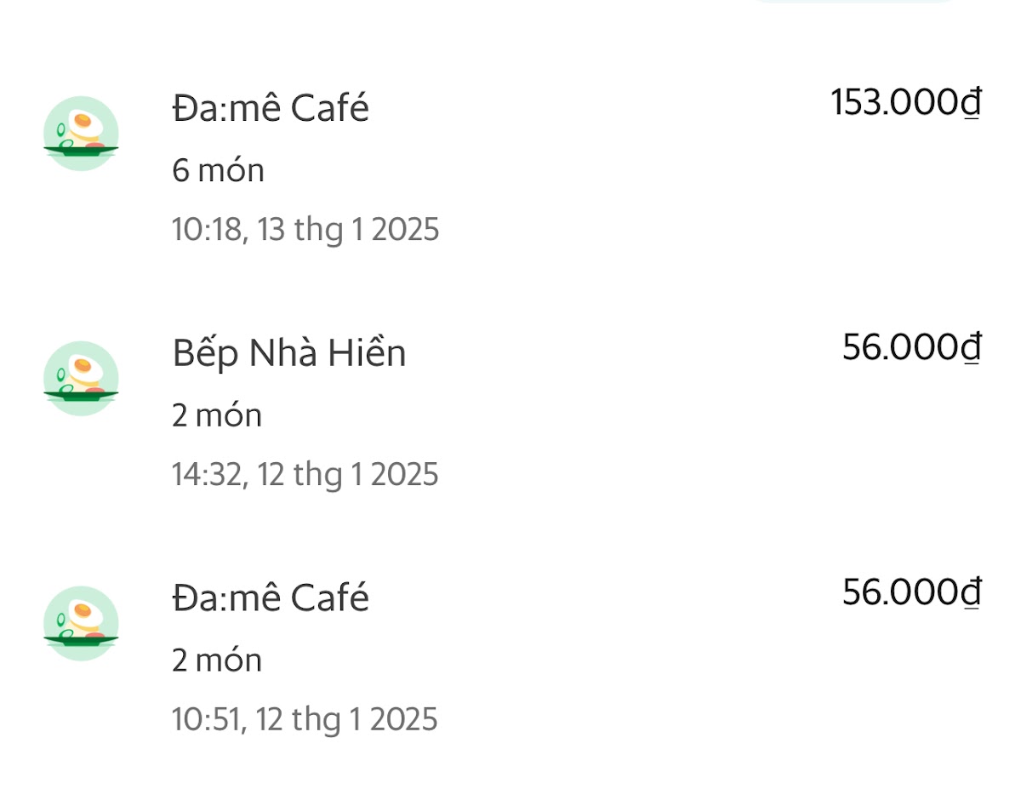Tap the partially visible pill button at top
1021x789 pixels.
(x=853, y=2)
